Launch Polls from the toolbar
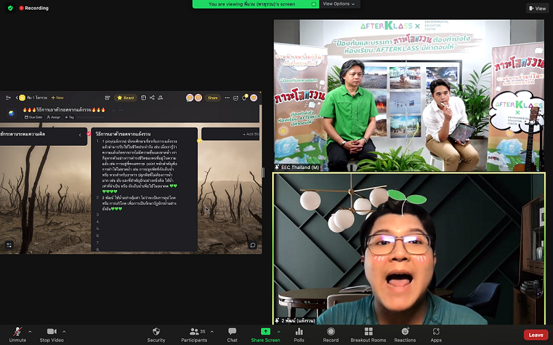The width and height of the screenshot is (553, 345). [x=299, y=333]
